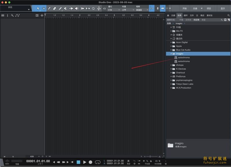Click the Song page button
Viewport: 231px width, 167px height.
(195, 8)
